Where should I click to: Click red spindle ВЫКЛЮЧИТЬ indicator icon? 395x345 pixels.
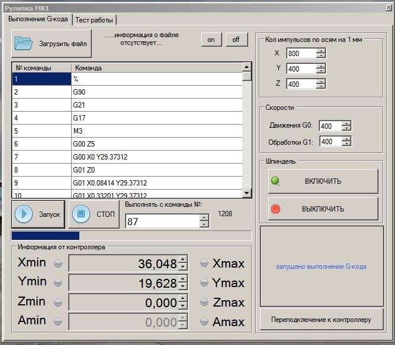tap(275, 209)
